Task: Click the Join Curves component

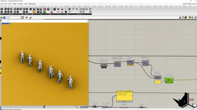Action: 105,107
